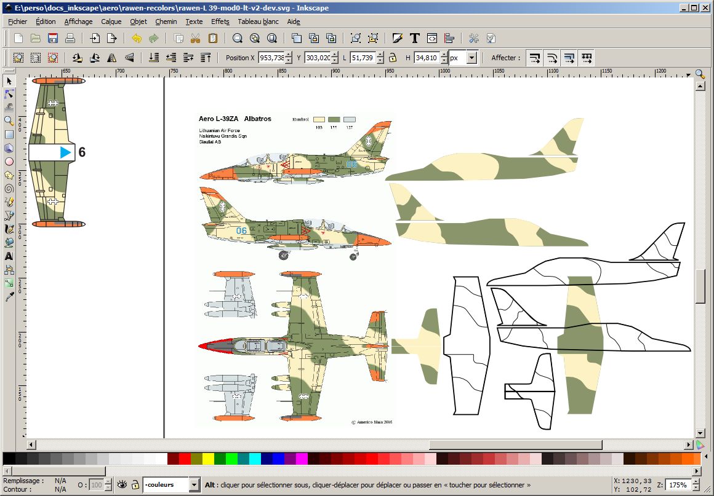
Task: Flip selection horizontally via toolbar icon
Action: click(x=112, y=58)
